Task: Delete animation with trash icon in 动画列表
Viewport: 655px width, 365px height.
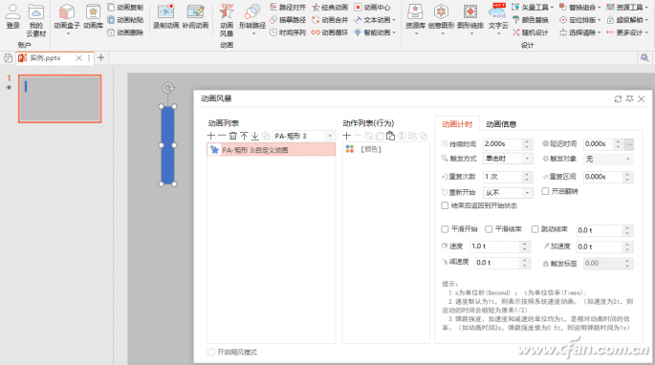Action: pos(233,136)
